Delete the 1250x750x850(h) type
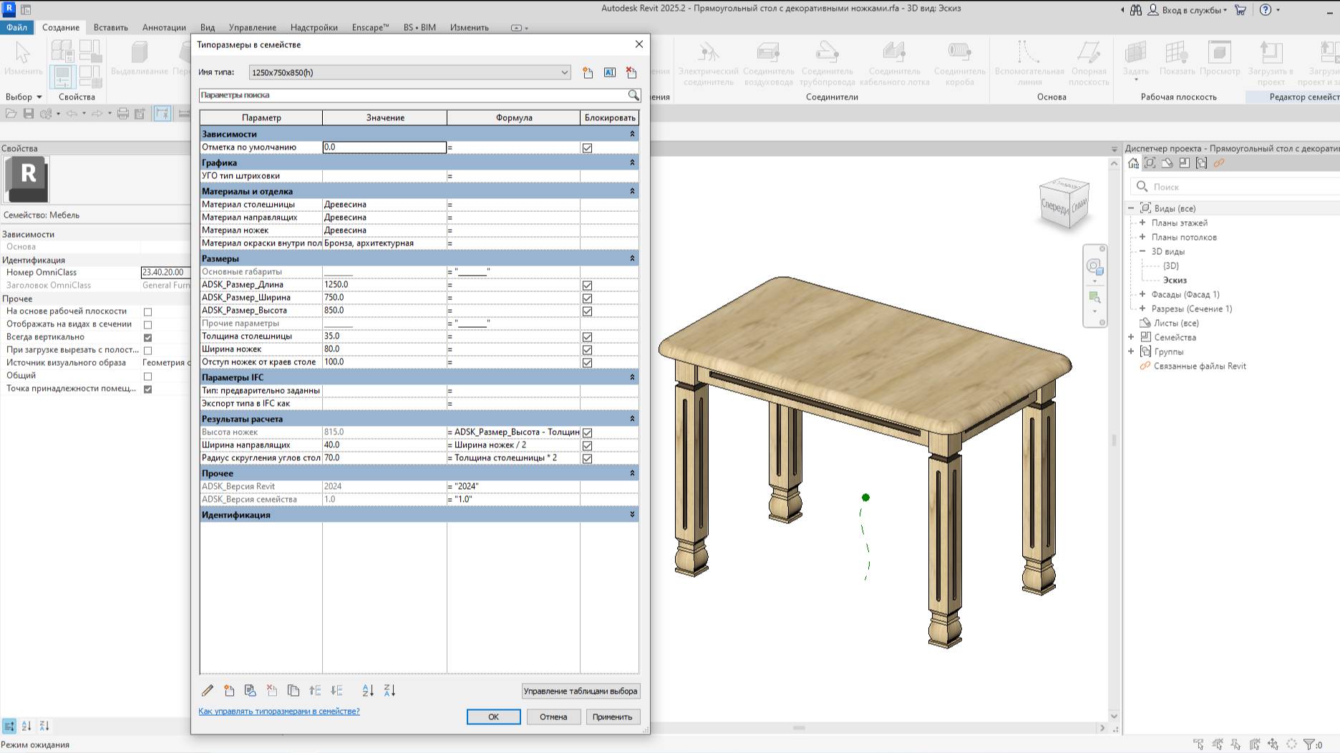The width and height of the screenshot is (1340, 753). (631, 72)
